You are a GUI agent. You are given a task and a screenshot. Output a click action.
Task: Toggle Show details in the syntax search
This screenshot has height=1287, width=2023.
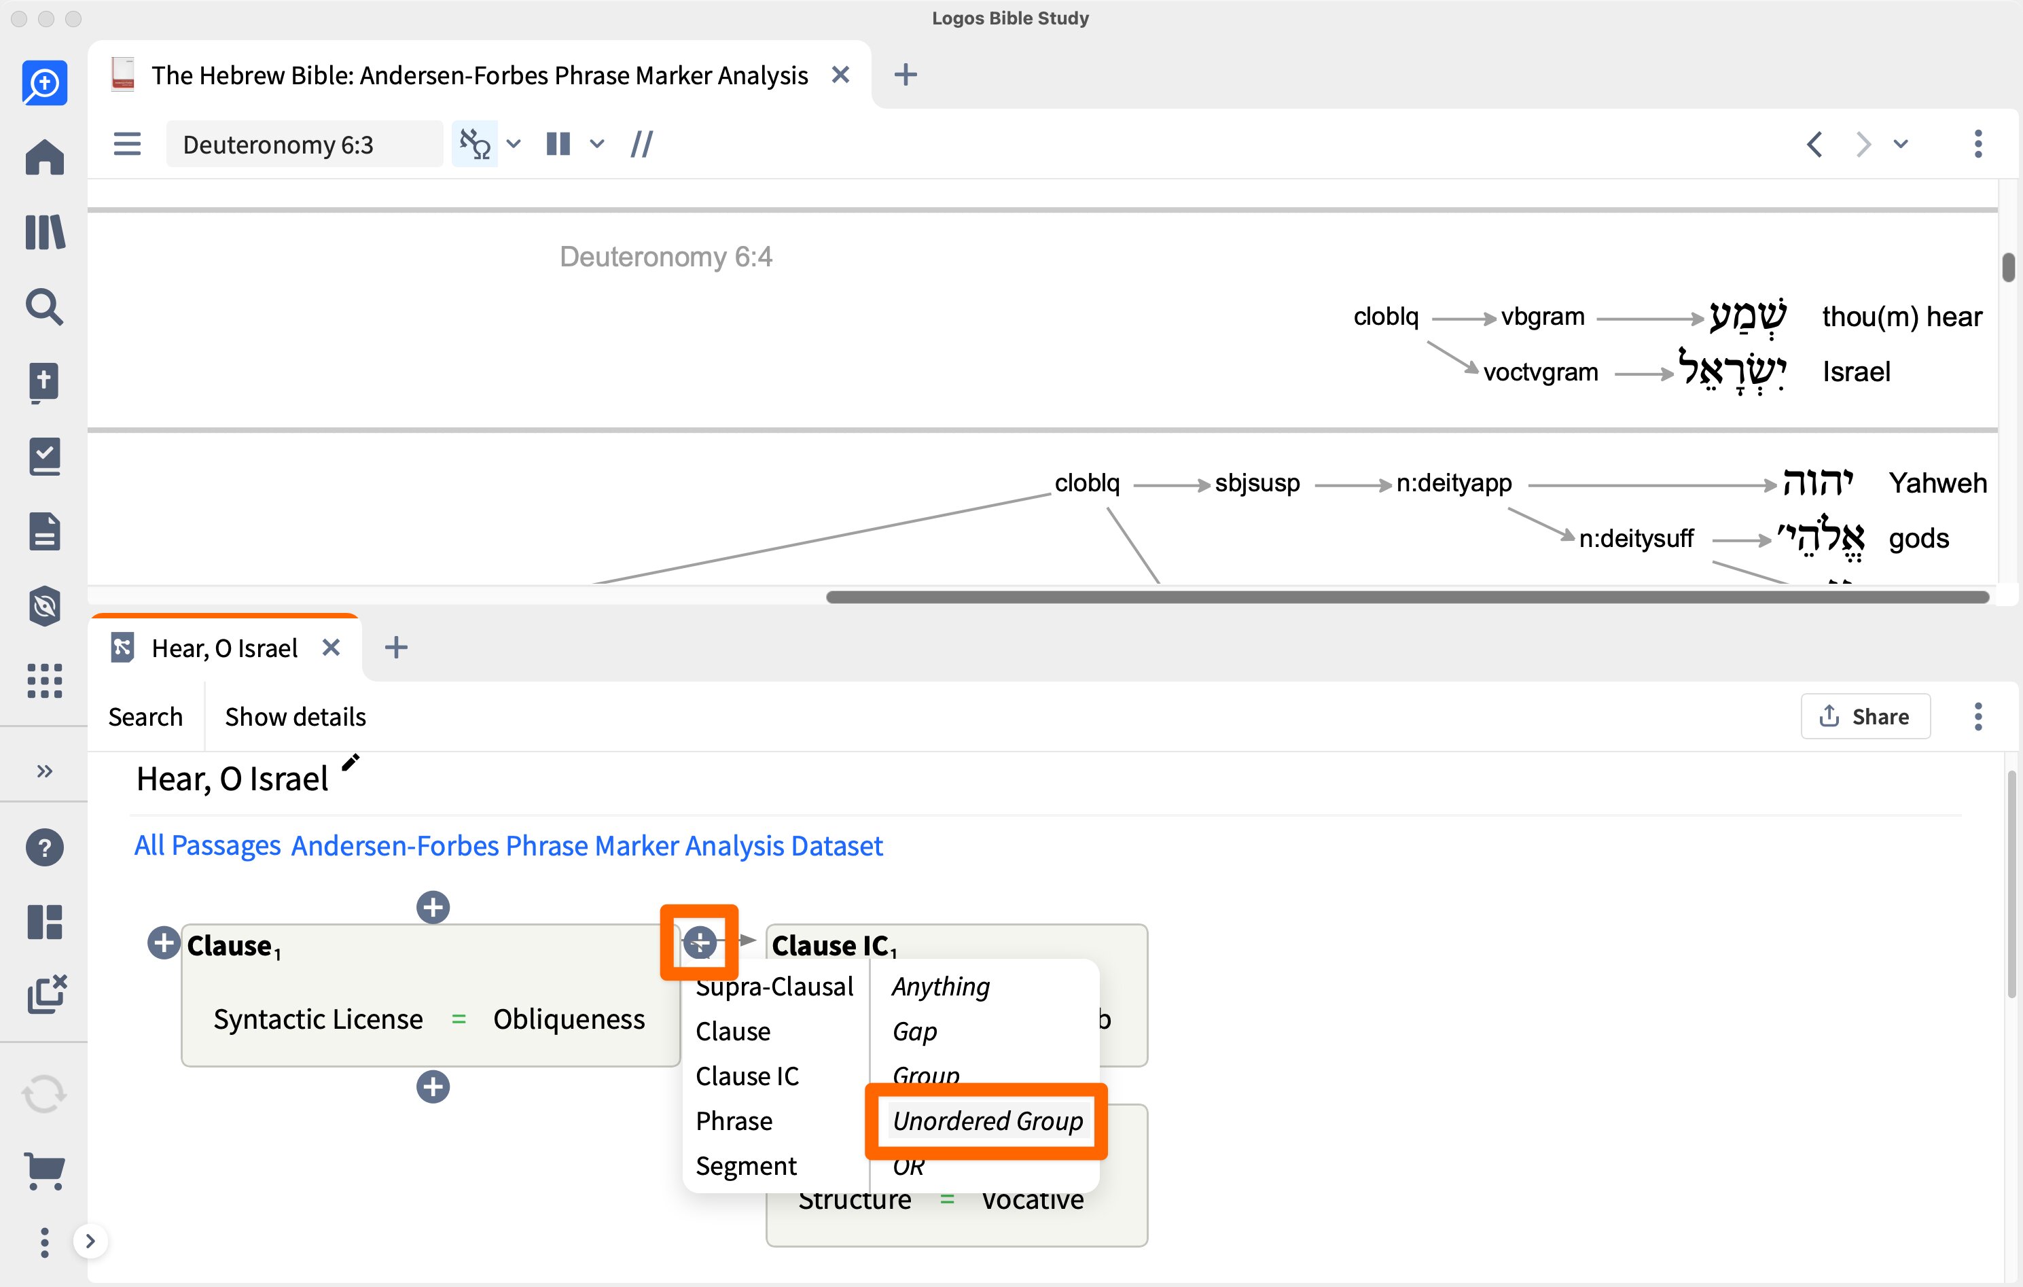295,716
